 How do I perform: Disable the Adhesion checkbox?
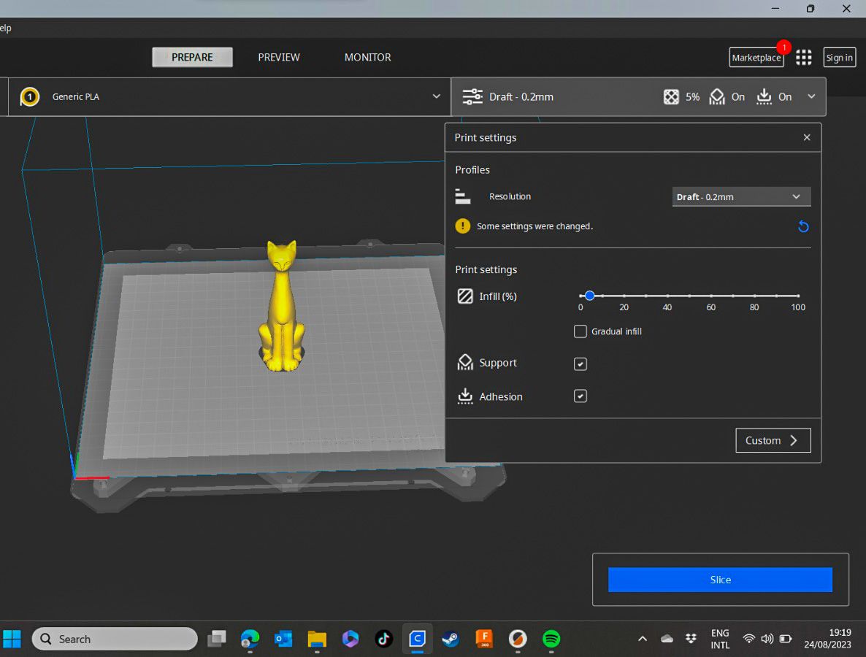click(580, 396)
